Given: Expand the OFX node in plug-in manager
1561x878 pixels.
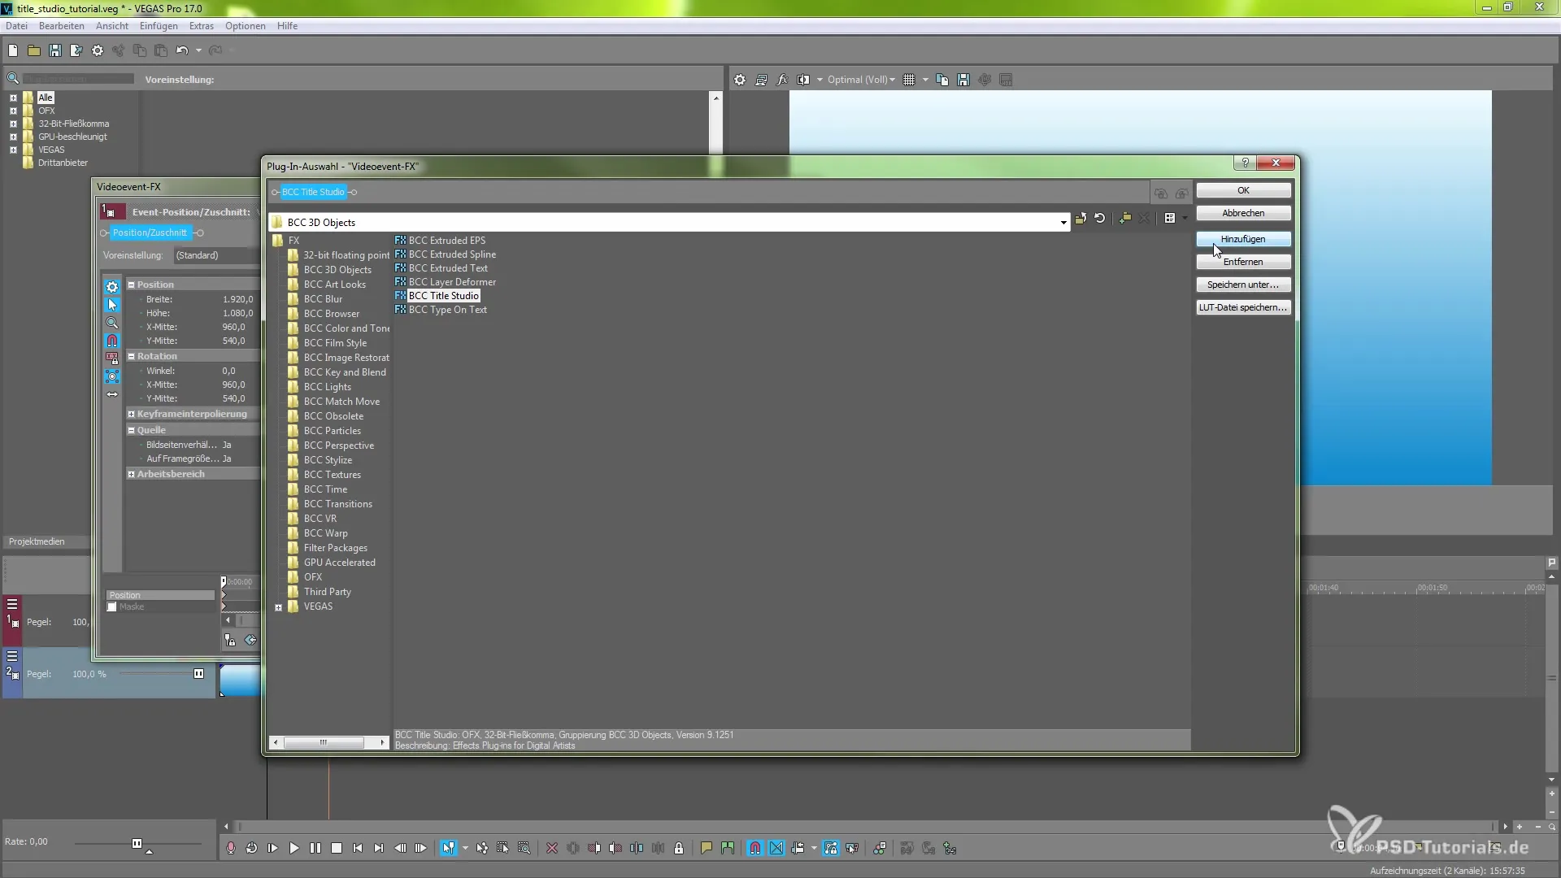Looking at the screenshot, I should pos(13,111).
